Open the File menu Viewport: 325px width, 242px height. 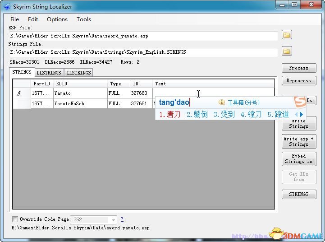pos(14,19)
